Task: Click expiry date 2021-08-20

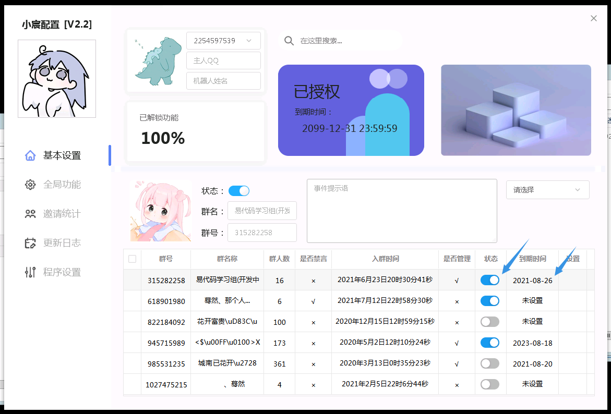Action: [532, 364]
